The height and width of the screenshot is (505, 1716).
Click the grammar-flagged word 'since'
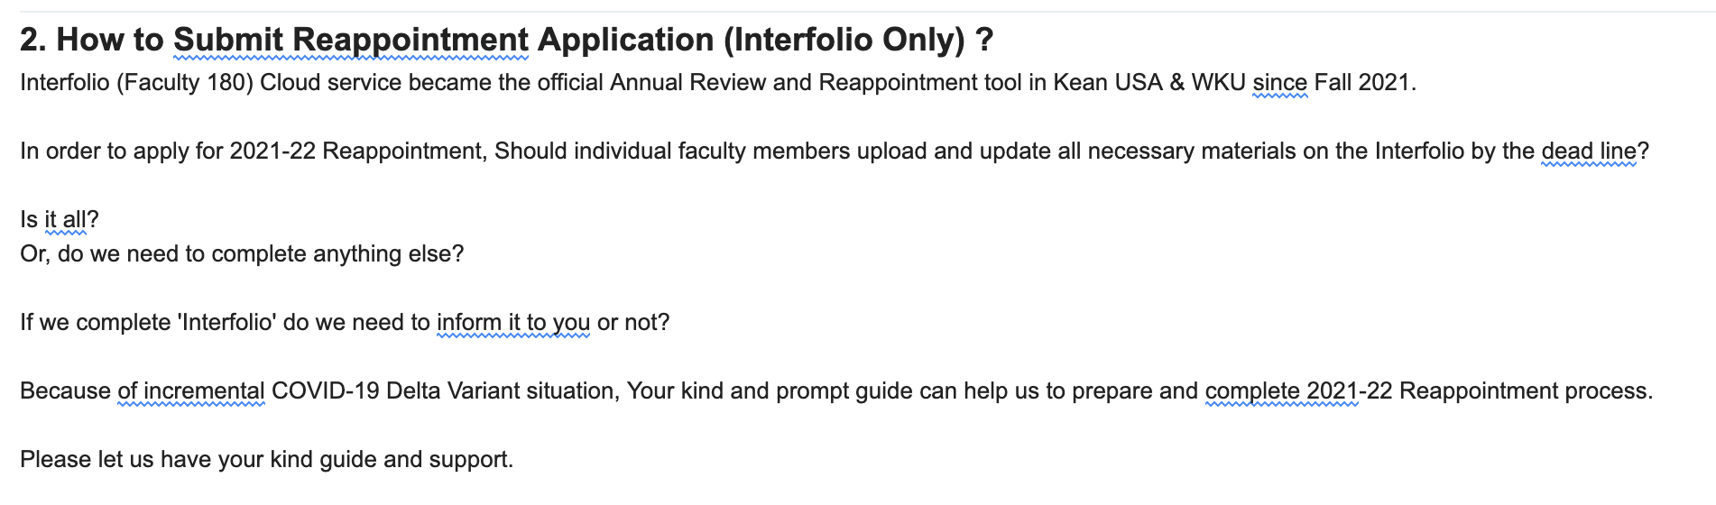pyautogui.click(x=1279, y=83)
